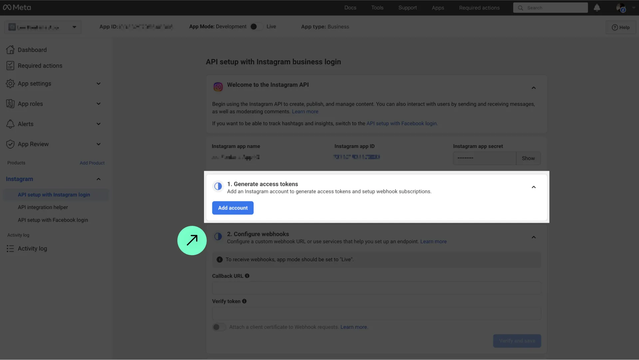Click the Instagram app secret field
Image resolution: width=639 pixels, height=360 pixels.
click(x=485, y=158)
